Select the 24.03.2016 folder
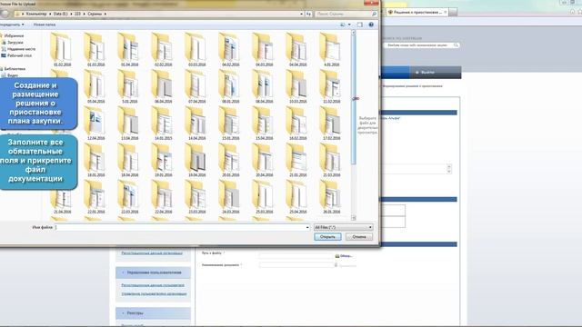Image resolution: width=582 pixels, height=327 pixels. point(230,197)
